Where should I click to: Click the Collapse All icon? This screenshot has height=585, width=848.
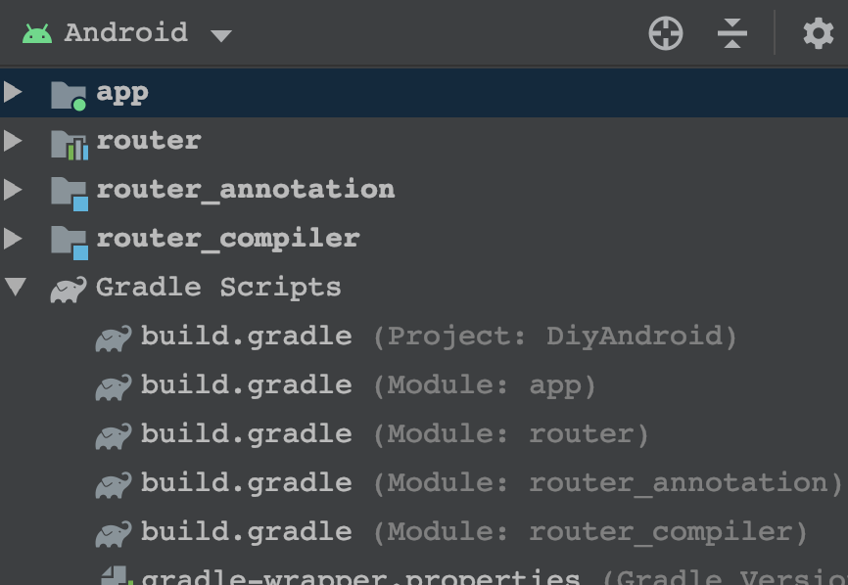[731, 34]
